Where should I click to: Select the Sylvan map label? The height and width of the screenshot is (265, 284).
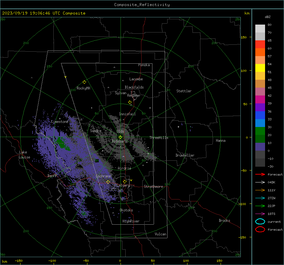point(121,93)
